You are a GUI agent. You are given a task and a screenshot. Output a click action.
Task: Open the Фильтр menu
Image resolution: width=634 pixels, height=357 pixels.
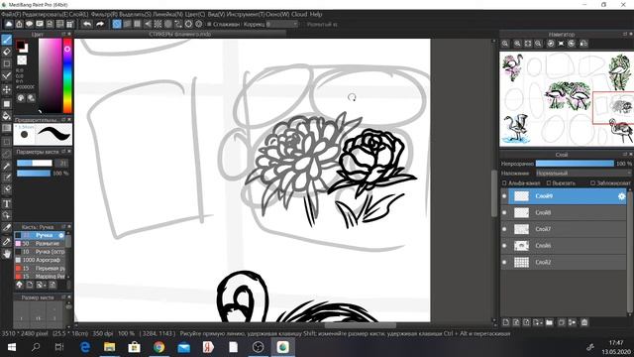point(104,14)
